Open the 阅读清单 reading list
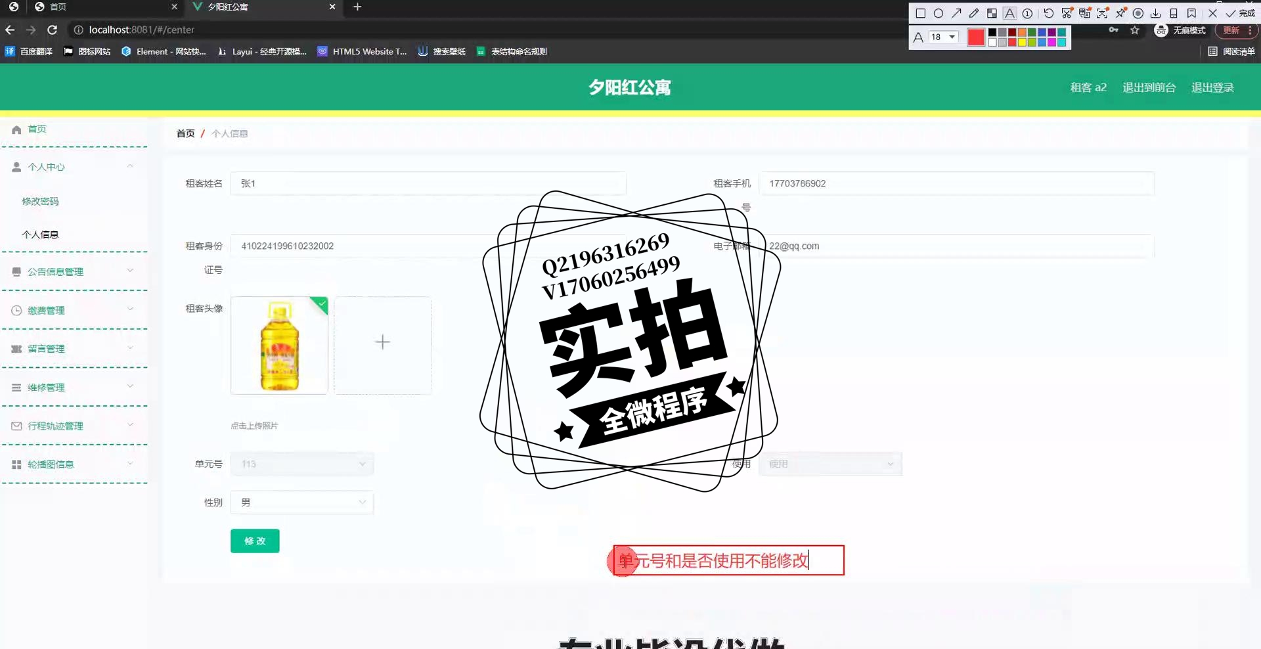1261x649 pixels. [1231, 51]
